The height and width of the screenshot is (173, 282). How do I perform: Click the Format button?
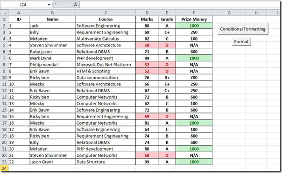241,41
